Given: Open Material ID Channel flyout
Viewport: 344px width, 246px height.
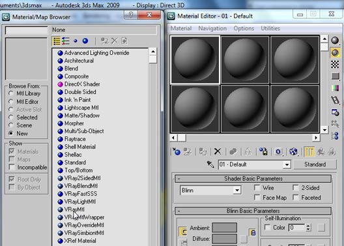Looking at the screenshot, I should (278, 151).
